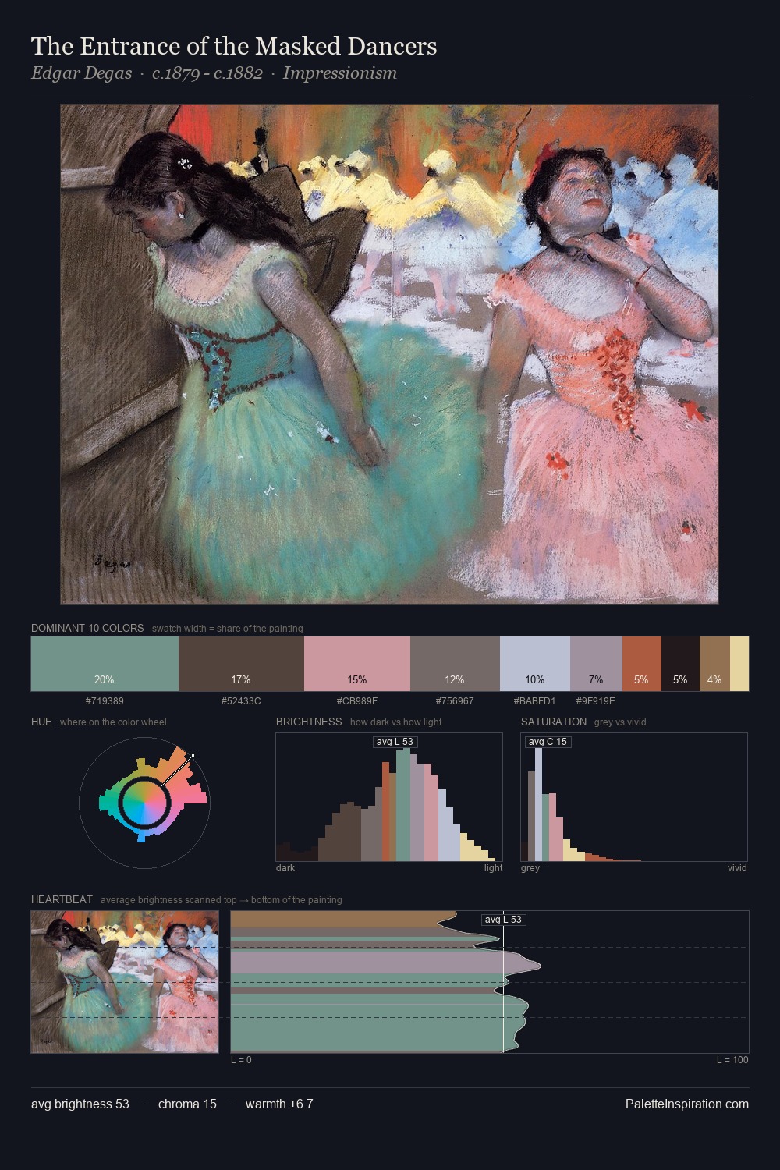Click the subtitle 'Edgar Degas · c.1879 - c.1882 · Impressionism'
Image resolution: width=780 pixels, height=1170 pixels.
tap(214, 73)
